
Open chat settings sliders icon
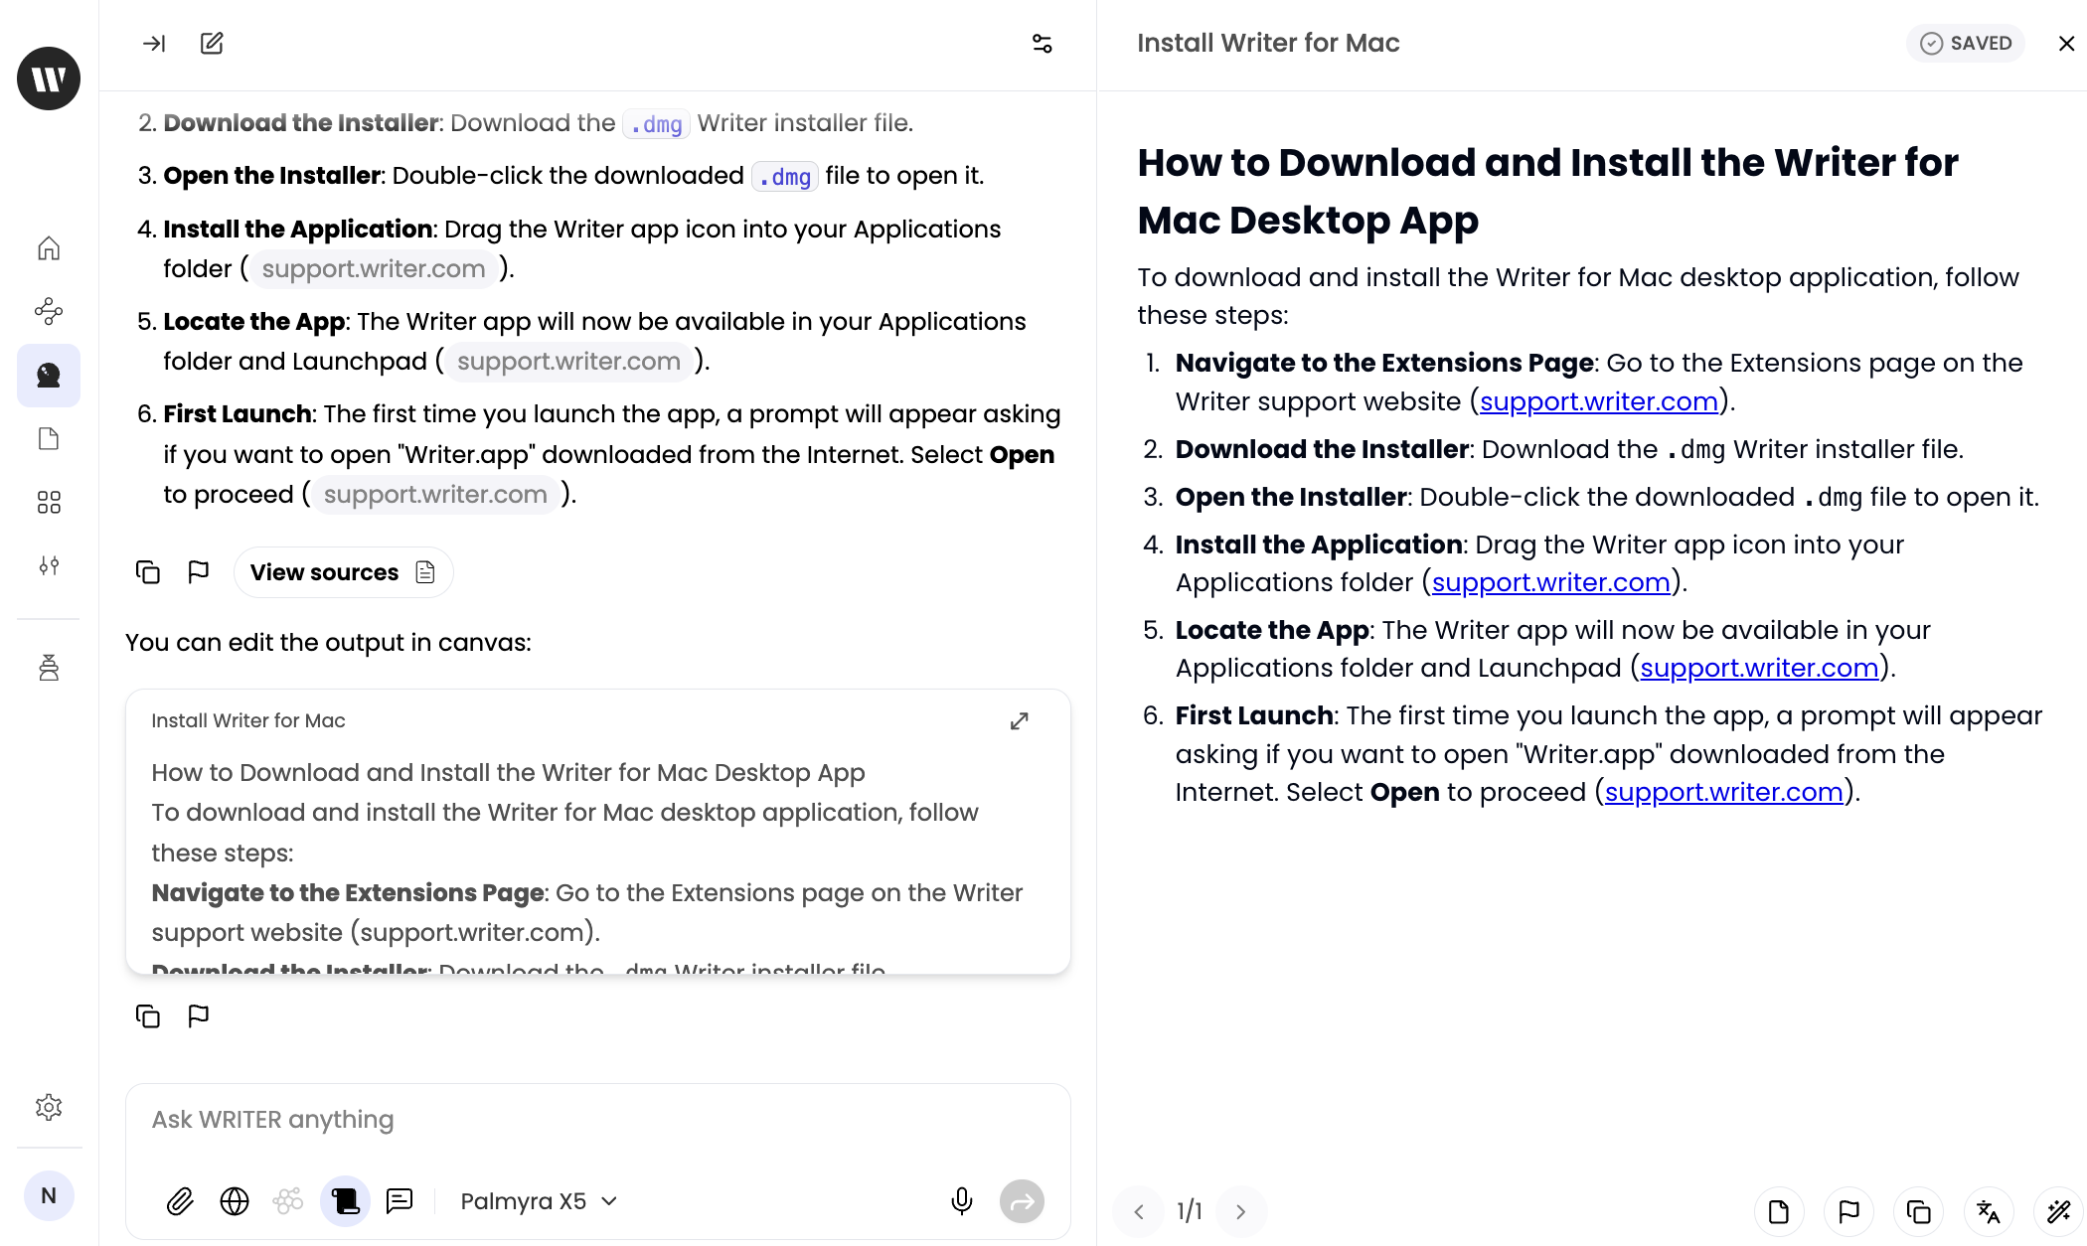tap(1042, 43)
